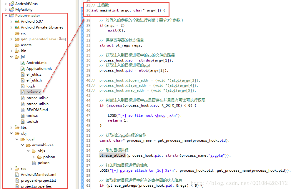Image resolution: width=291 pixels, height=189 pixels.
Task: Click the MyActivity project icon
Action: coord(11,9)
